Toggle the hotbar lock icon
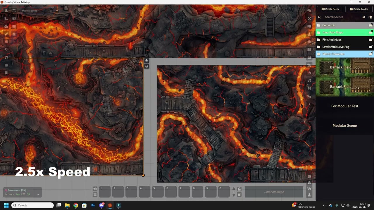 tap(239, 189)
